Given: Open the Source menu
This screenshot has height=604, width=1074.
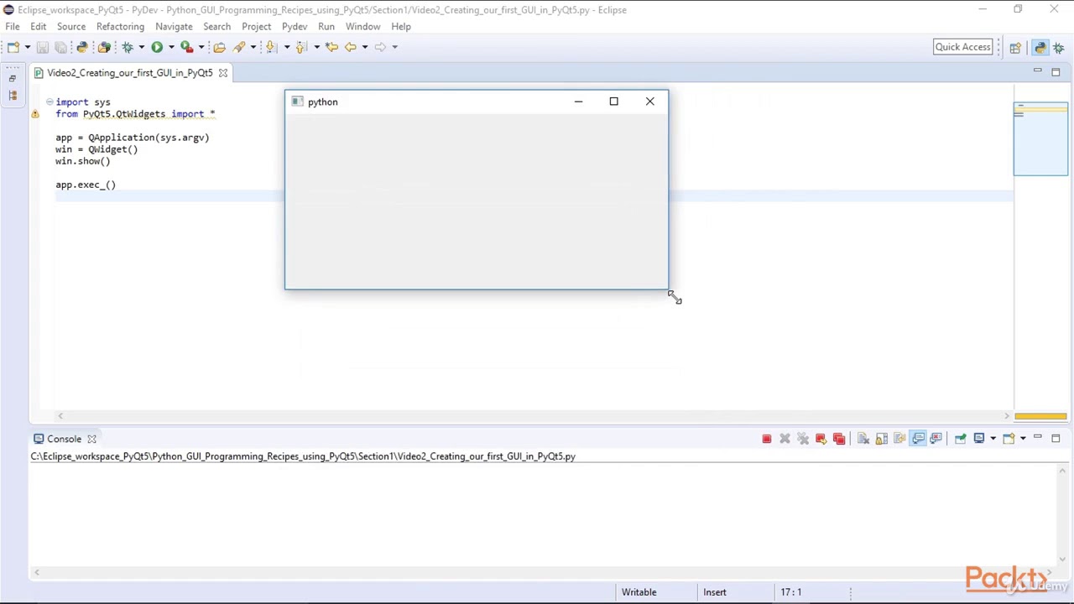Looking at the screenshot, I should pos(71,26).
